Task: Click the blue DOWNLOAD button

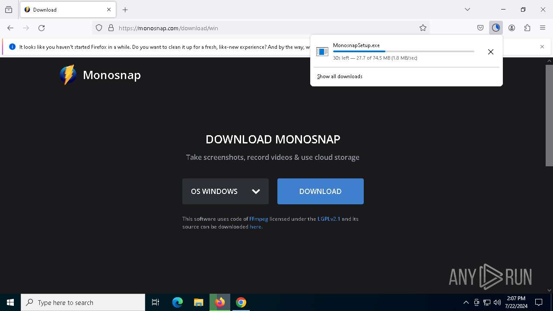Action: tap(321, 191)
